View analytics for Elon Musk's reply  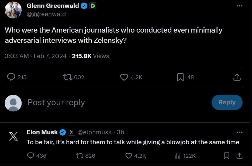[x=177, y=156]
